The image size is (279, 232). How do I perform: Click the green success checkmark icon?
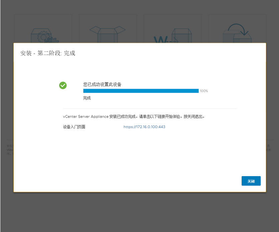pos(63,85)
